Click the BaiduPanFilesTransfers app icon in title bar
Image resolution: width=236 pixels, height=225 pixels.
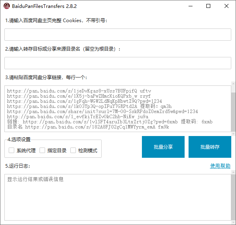(7, 6)
